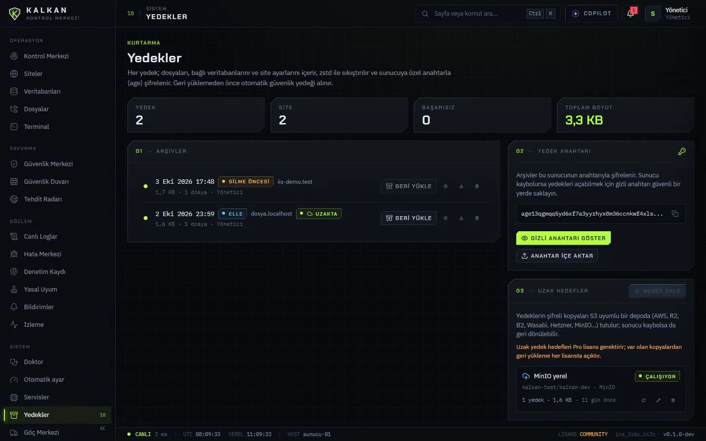
Task: Click the Kalkan shield logo
Action: click(x=15, y=14)
